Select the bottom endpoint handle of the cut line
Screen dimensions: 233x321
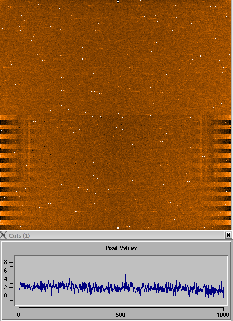[x=118, y=228]
